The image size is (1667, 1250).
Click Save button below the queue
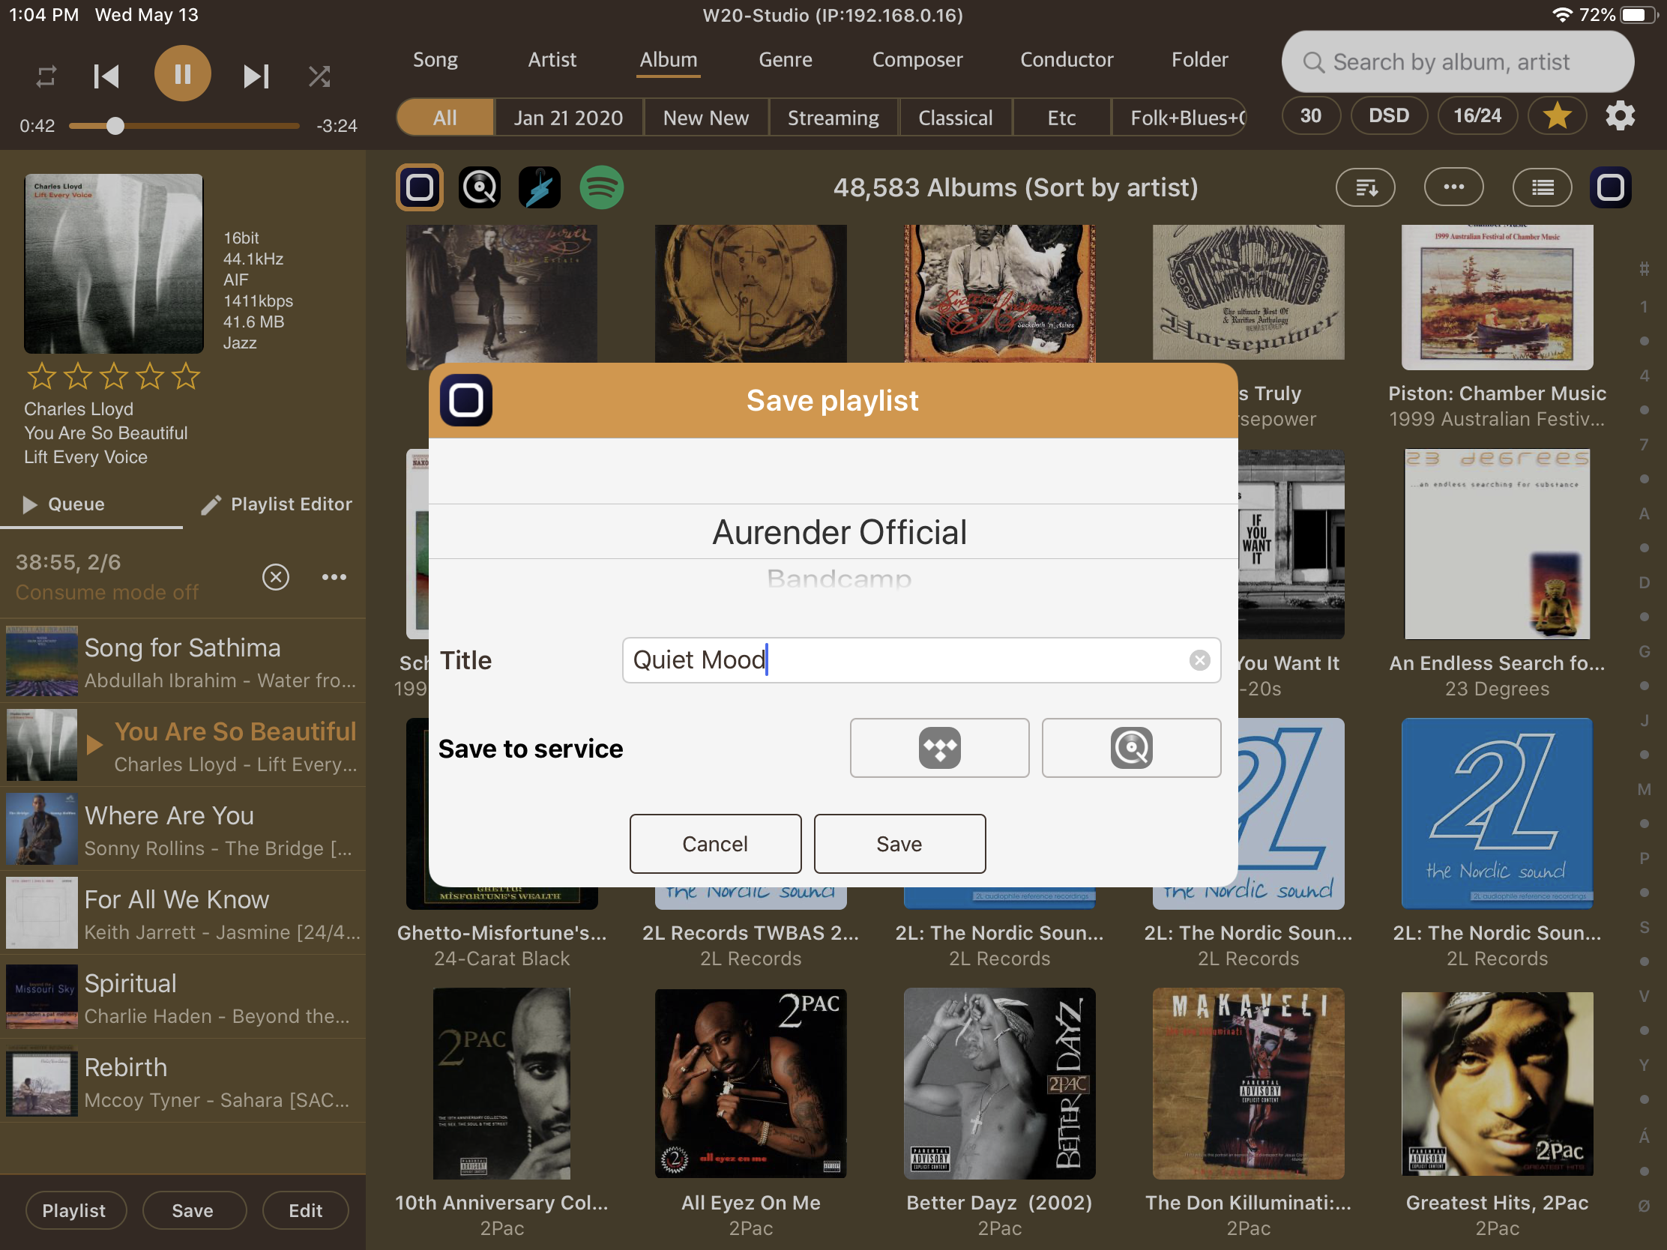pyautogui.click(x=193, y=1210)
